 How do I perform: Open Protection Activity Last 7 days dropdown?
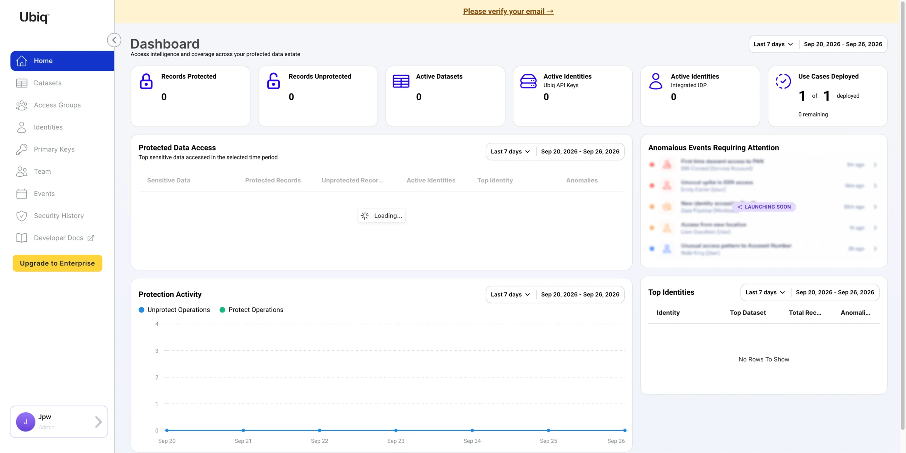pos(510,294)
